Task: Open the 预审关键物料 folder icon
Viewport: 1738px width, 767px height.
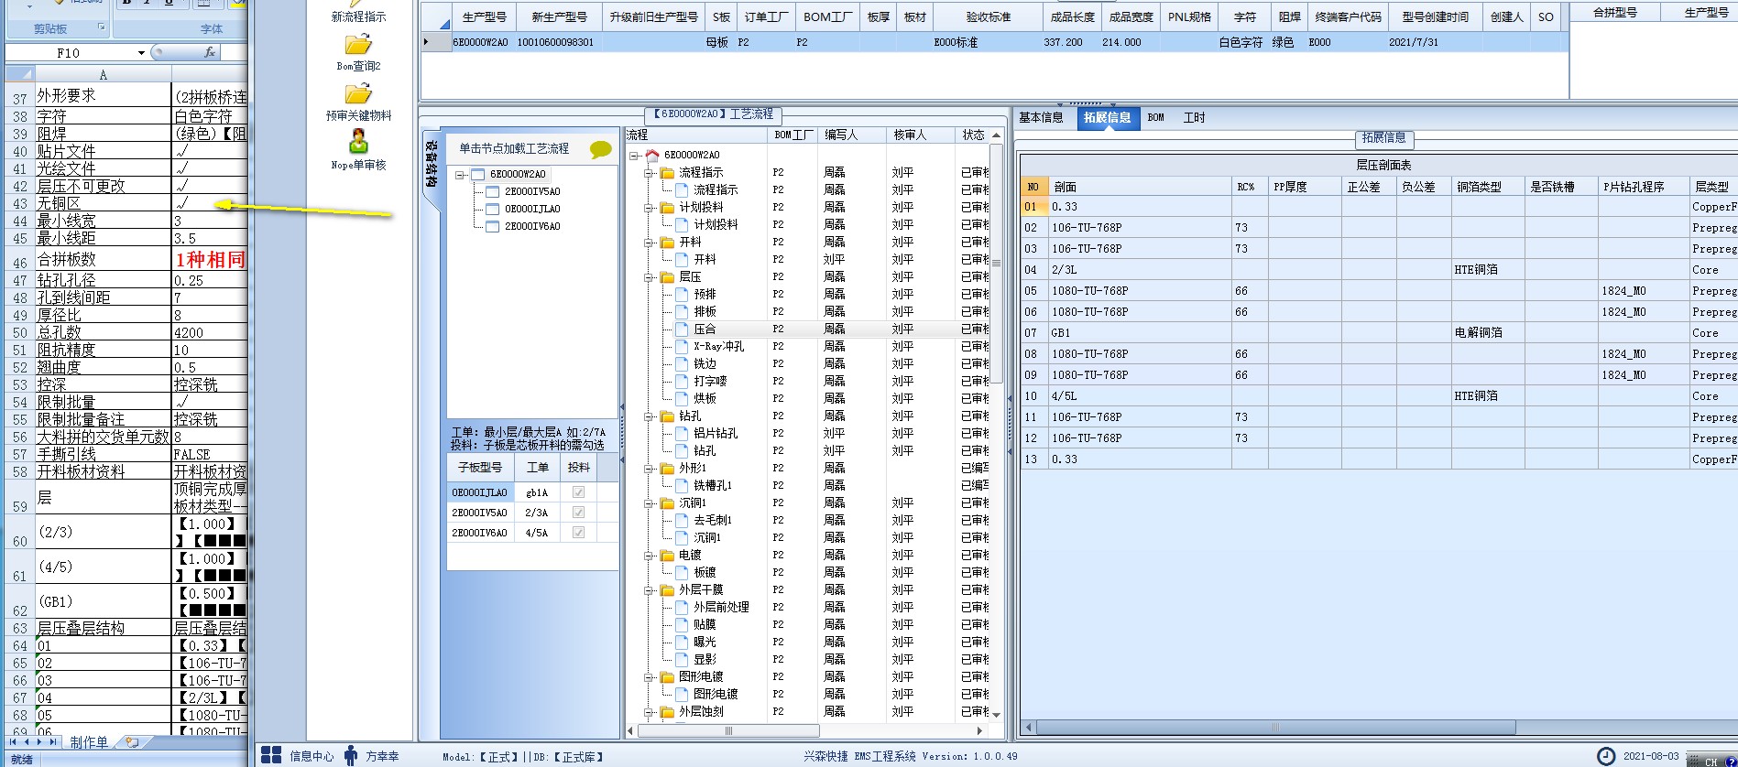Action: tap(358, 94)
